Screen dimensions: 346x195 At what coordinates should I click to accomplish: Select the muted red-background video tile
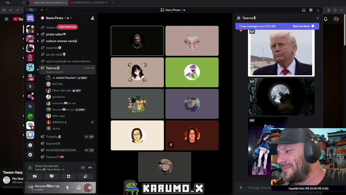coord(192,135)
